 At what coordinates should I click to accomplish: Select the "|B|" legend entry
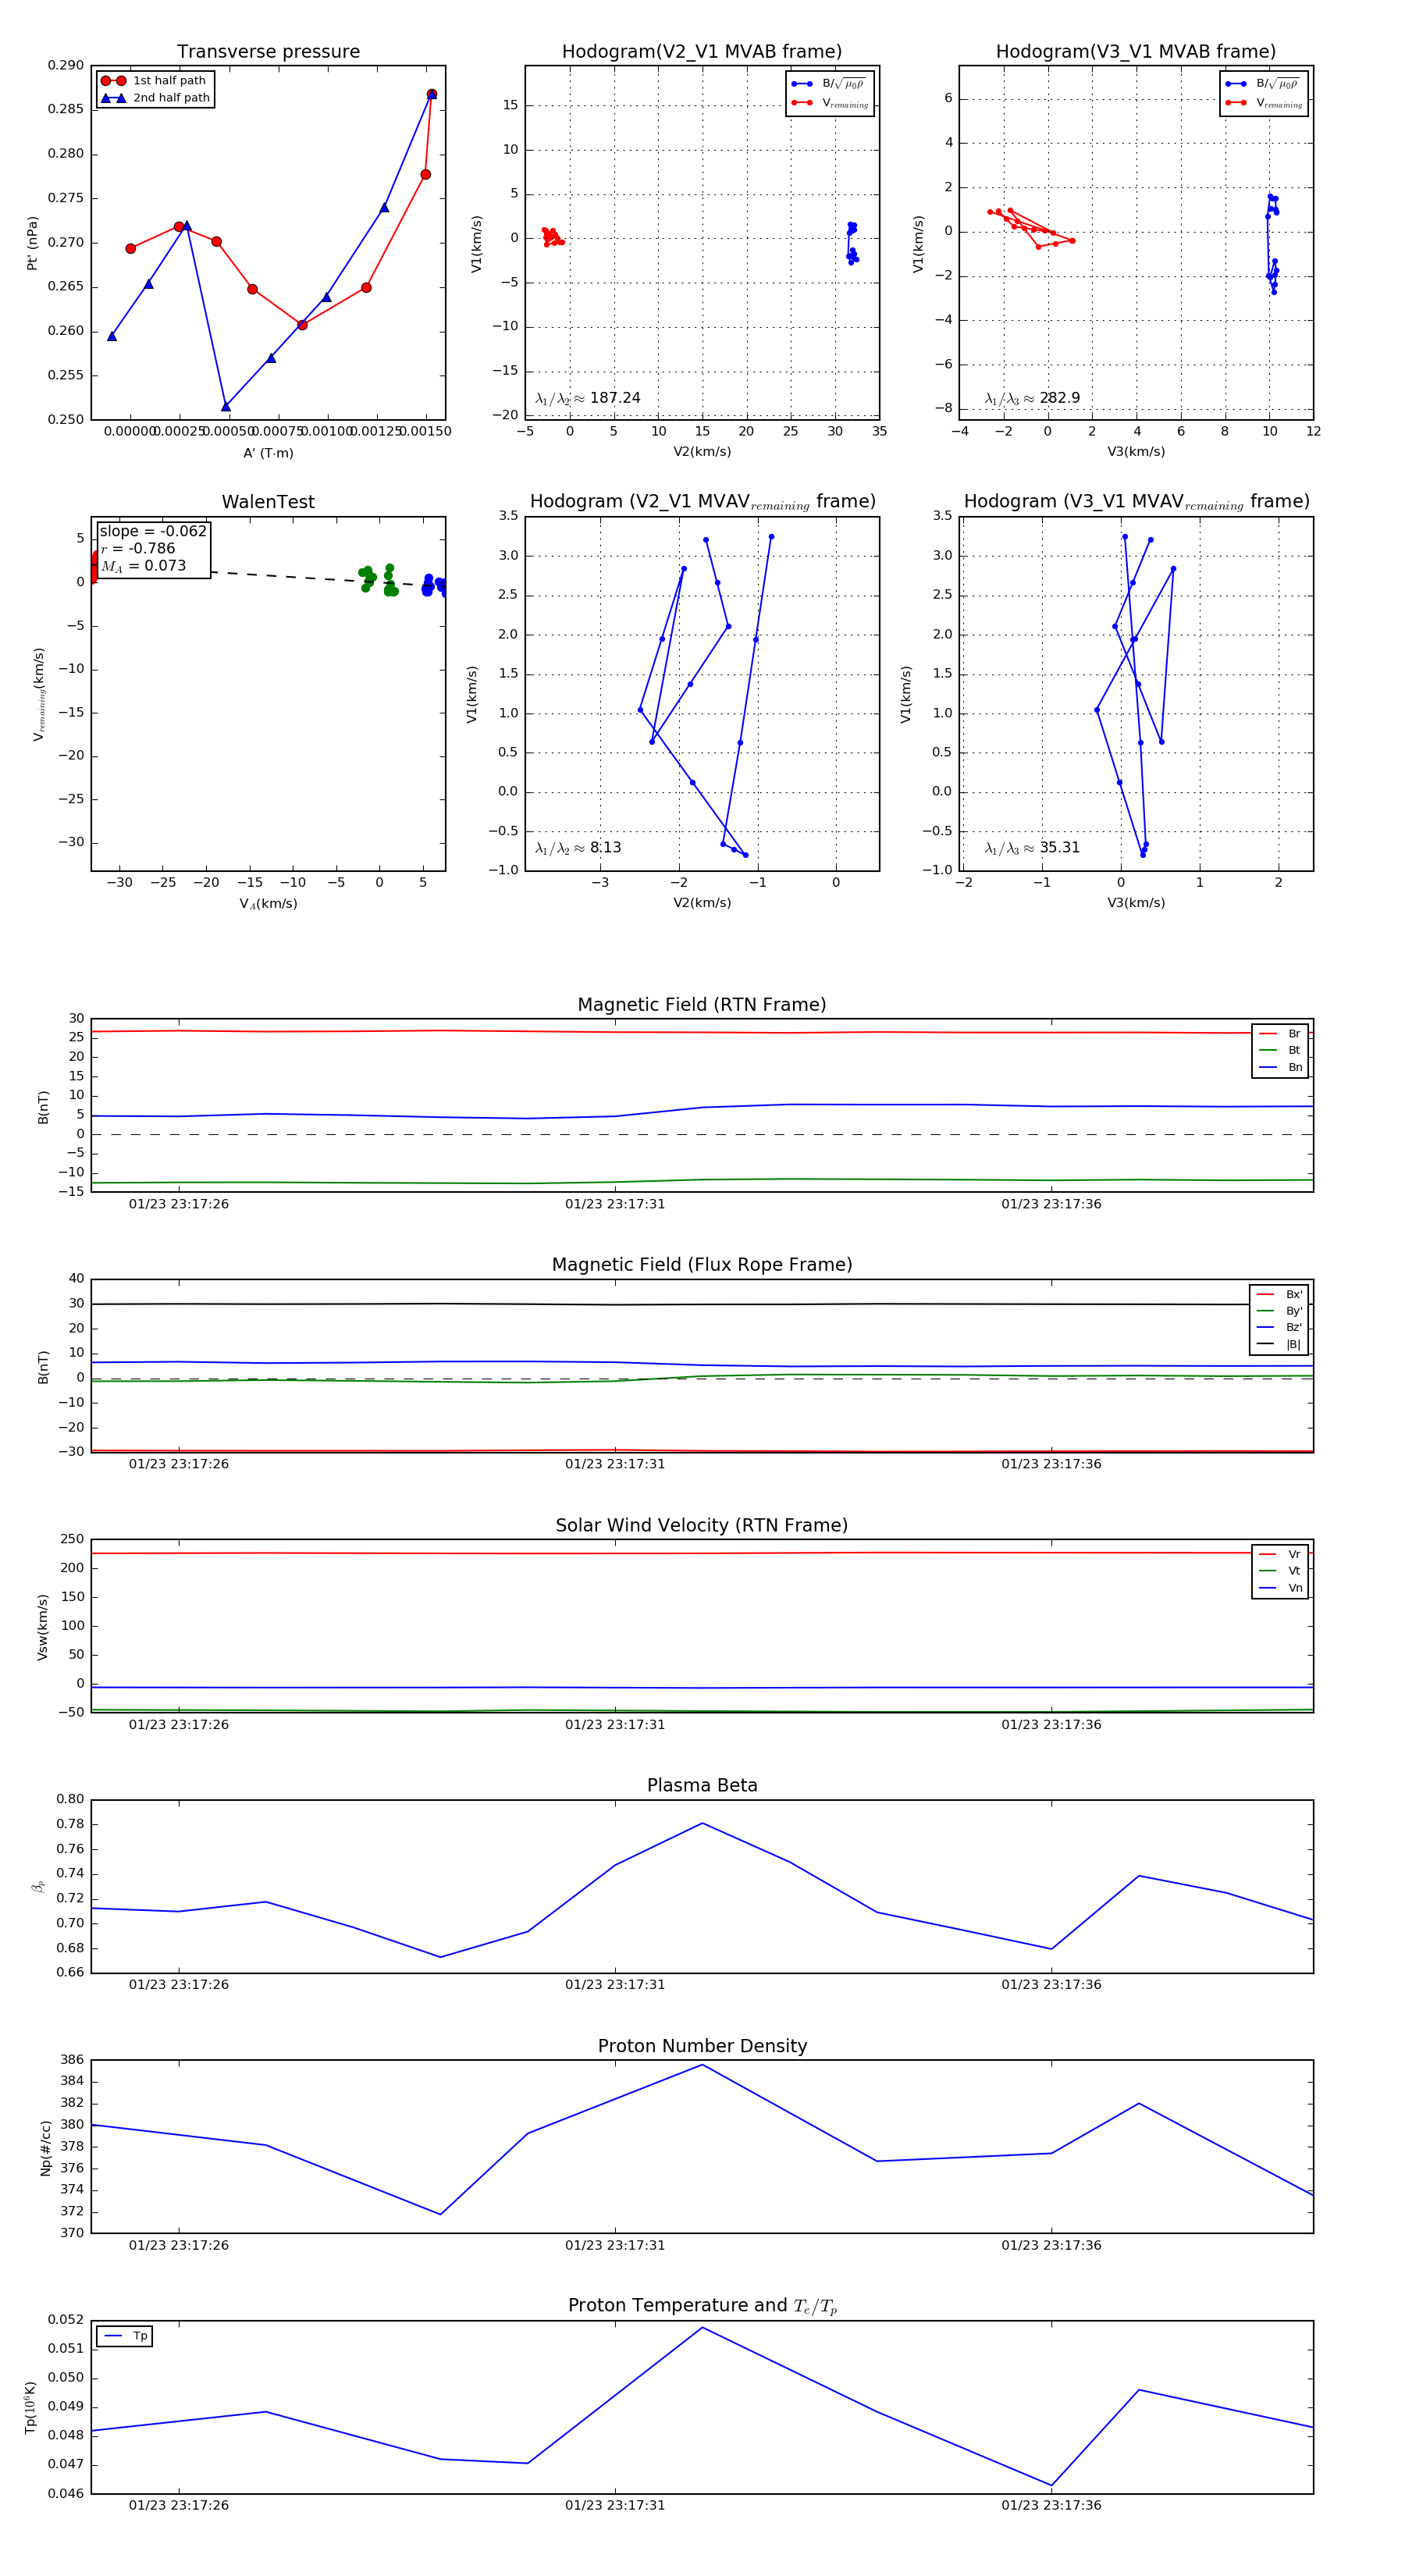click(1279, 1344)
